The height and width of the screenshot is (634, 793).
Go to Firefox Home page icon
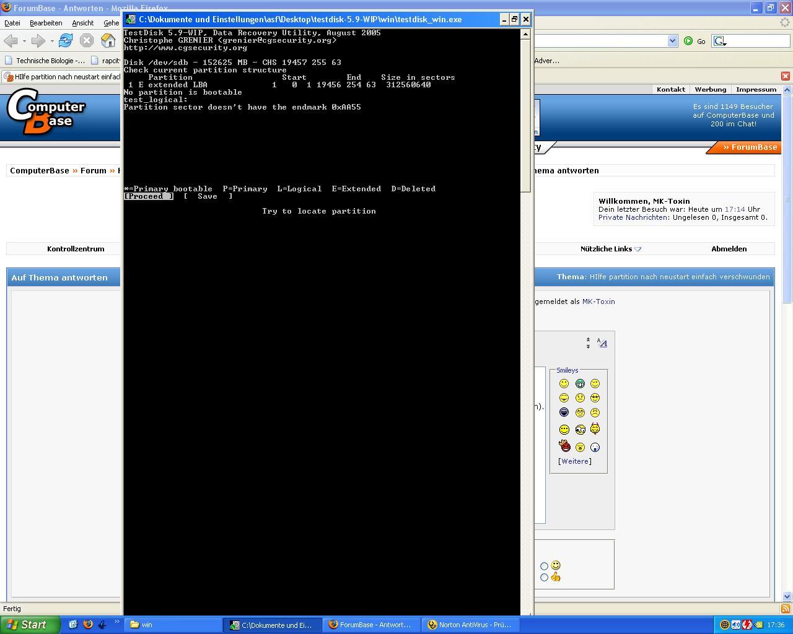tap(108, 41)
